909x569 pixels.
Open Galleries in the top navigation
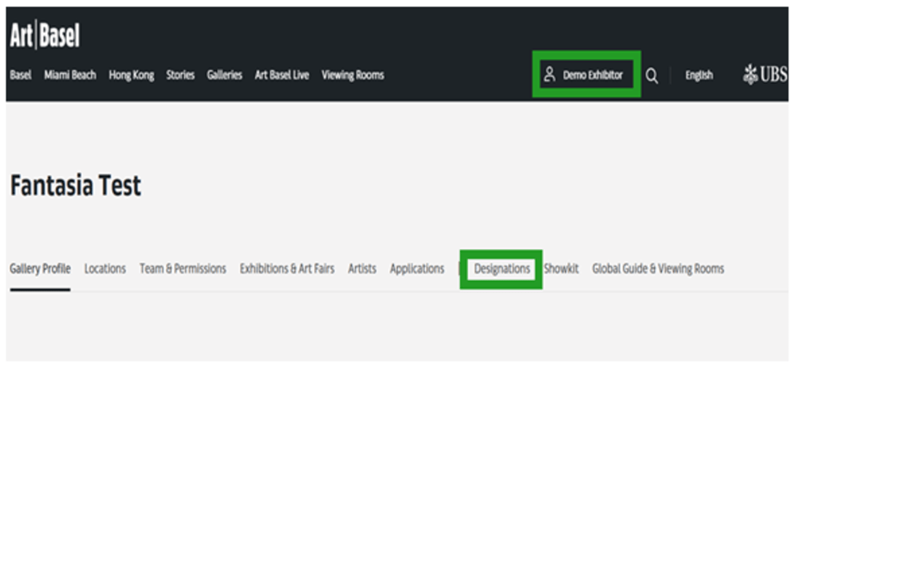(224, 75)
